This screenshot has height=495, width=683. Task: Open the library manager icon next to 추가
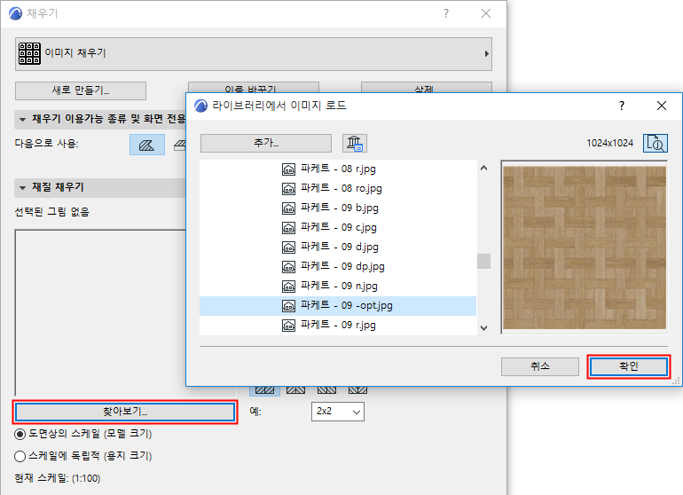pos(355,143)
